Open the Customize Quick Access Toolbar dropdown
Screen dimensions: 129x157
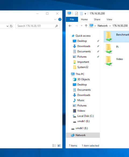click(85, 14)
